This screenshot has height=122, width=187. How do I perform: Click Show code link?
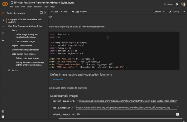pyautogui.click(x=58, y=79)
